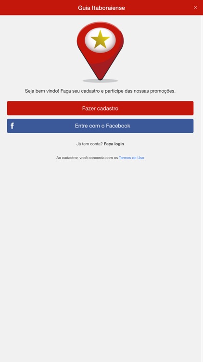Screen dimensions: 203x362
Task: Click the word 'Facebook' on blue button
Action: pyautogui.click(x=118, y=126)
